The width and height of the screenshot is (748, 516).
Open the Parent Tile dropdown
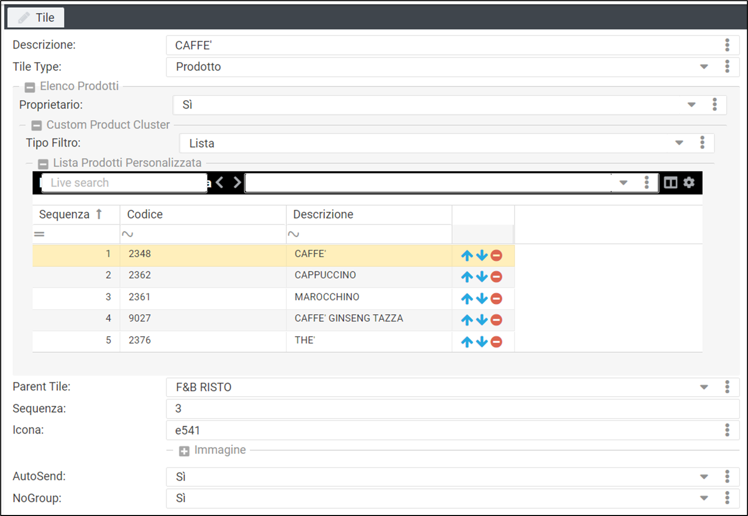(x=704, y=387)
